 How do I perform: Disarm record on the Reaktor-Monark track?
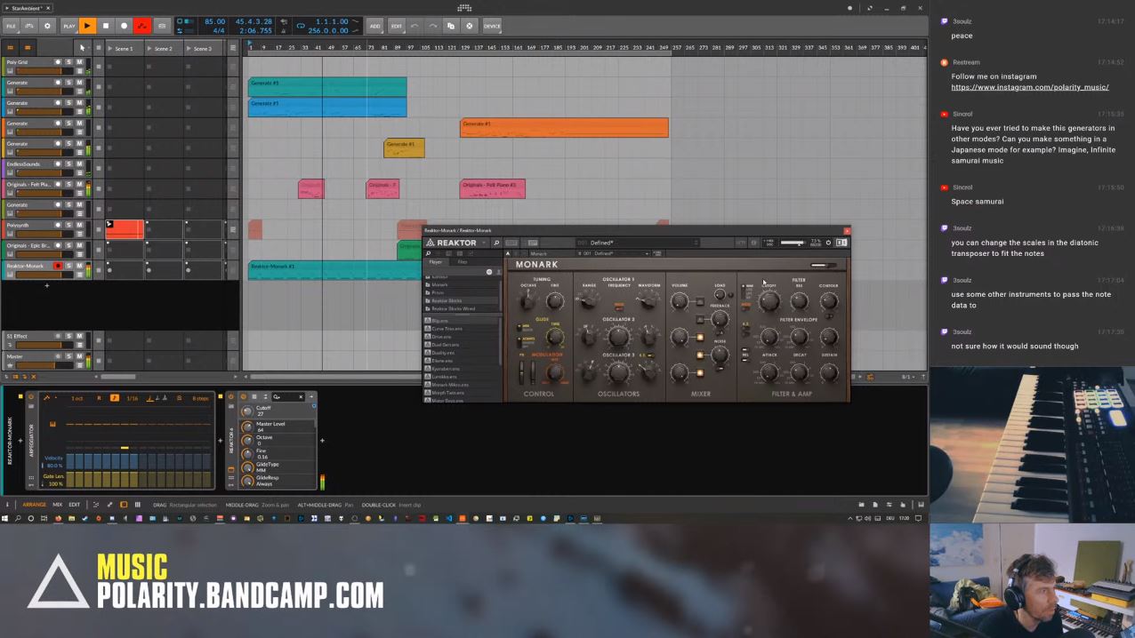(x=58, y=266)
